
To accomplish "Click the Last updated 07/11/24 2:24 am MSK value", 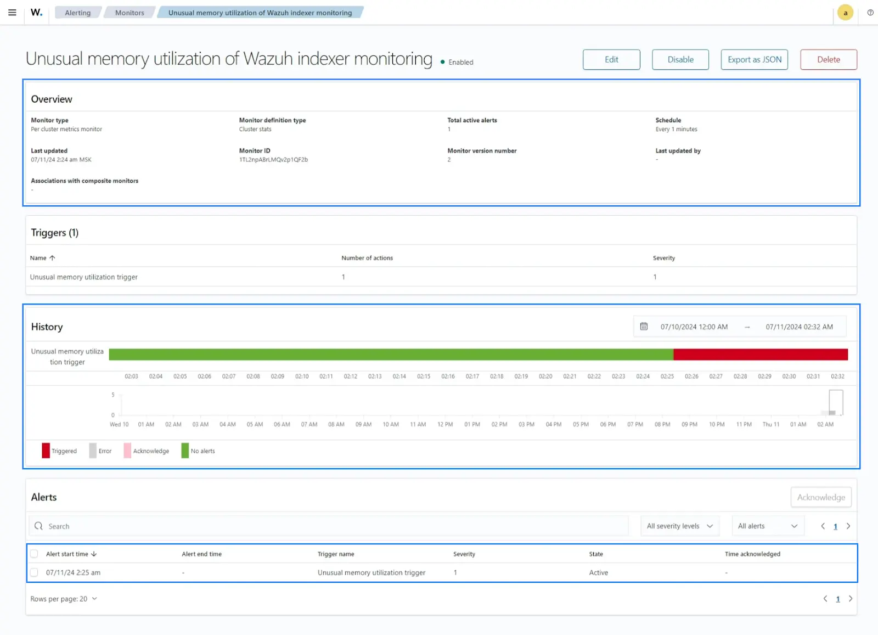I will [61, 160].
